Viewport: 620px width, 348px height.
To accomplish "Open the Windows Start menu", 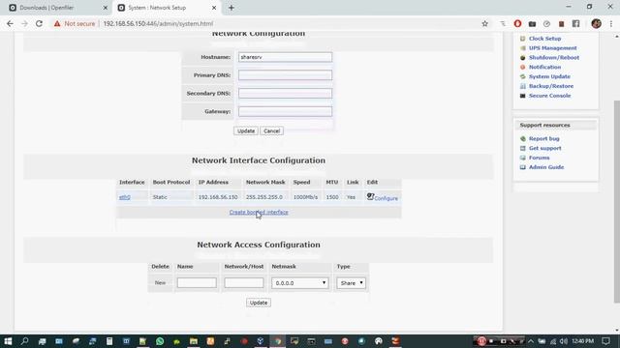I will [x=8, y=341].
